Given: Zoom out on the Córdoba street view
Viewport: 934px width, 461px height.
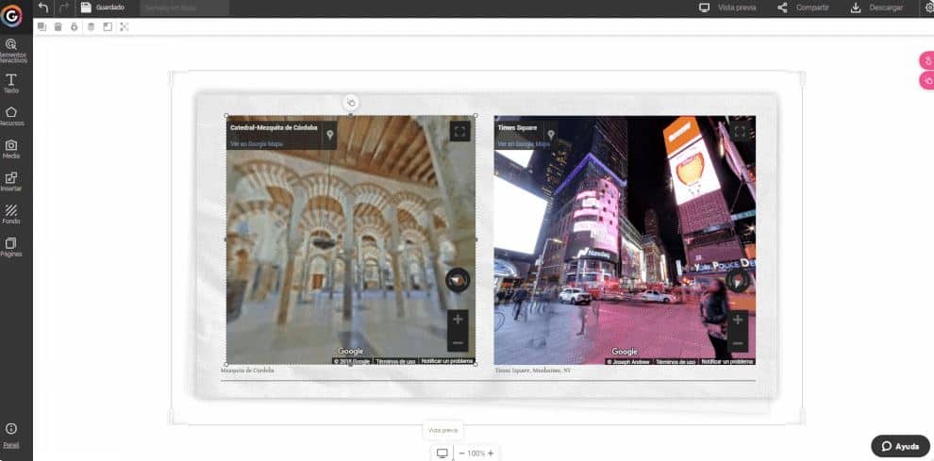Looking at the screenshot, I should point(458,342).
